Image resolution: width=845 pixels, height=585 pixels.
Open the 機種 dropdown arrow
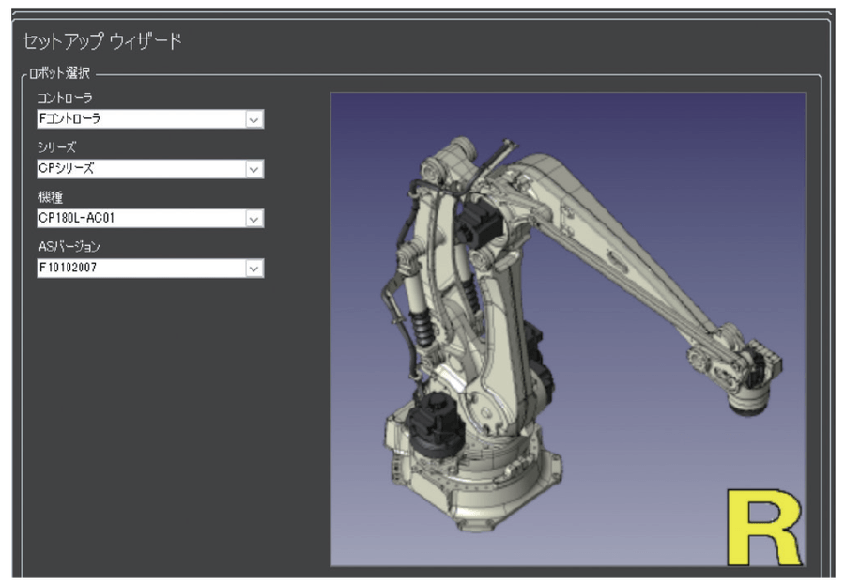pyautogui.click(x=253, y=219)
